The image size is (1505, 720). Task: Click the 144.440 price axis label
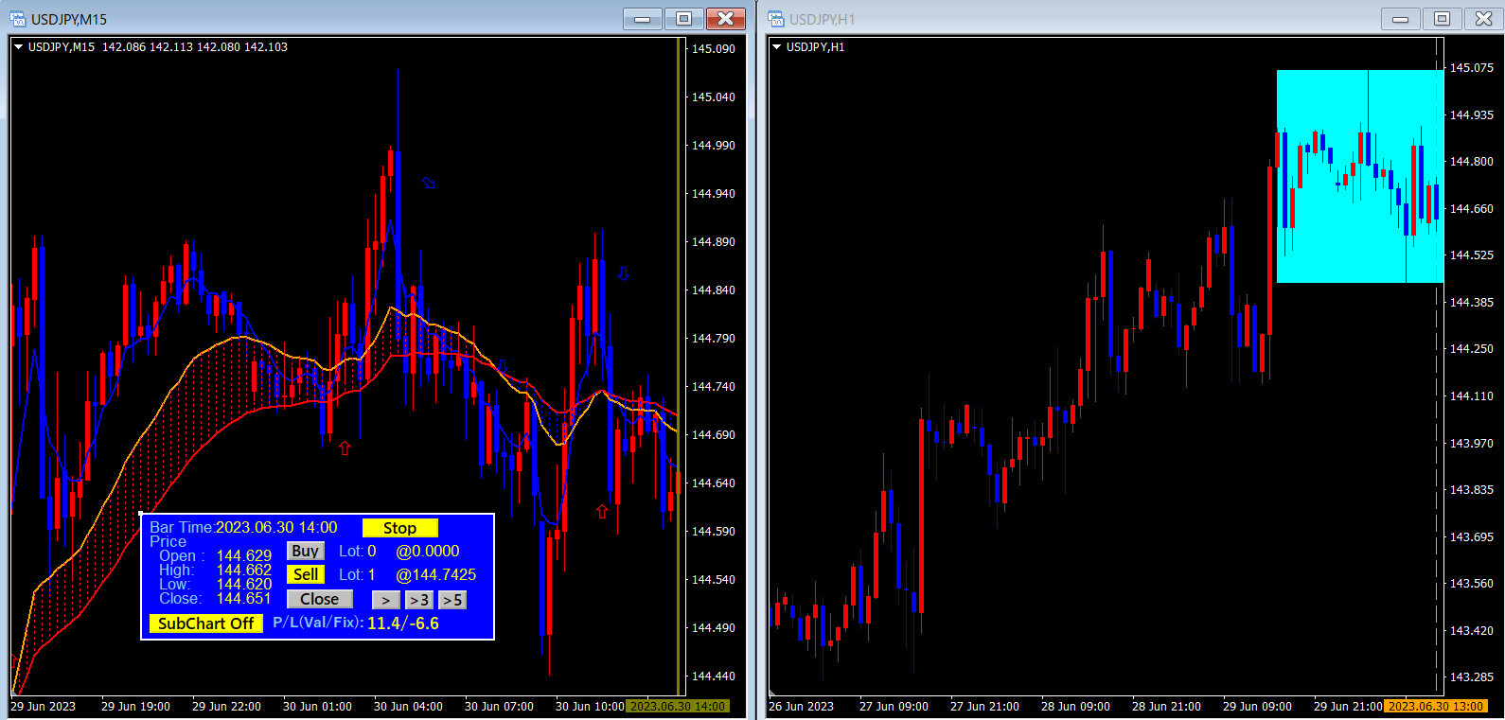(714, 676)
